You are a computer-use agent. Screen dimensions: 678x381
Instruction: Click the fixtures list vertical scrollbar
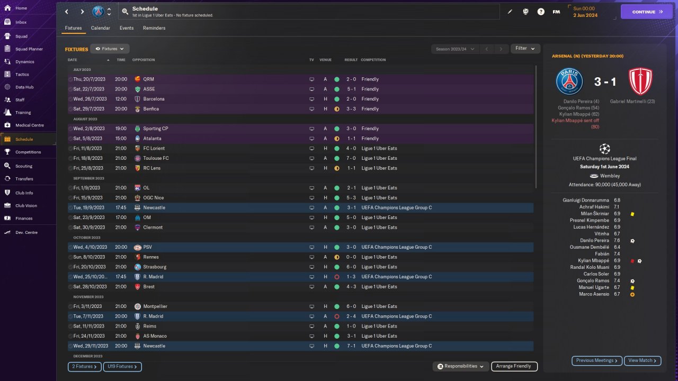[536, 127]
